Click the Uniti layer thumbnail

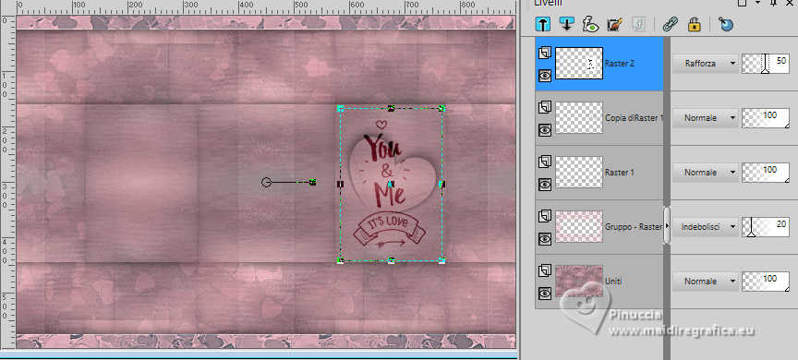click(579, 281)
